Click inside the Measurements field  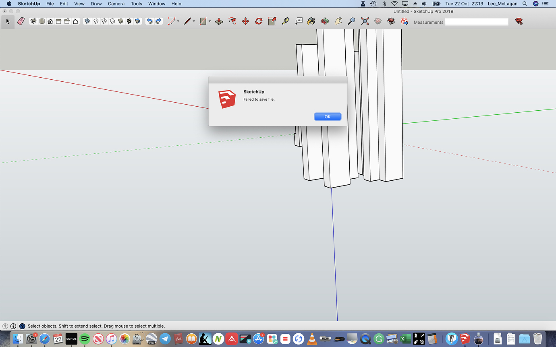[x=477, y=21]
